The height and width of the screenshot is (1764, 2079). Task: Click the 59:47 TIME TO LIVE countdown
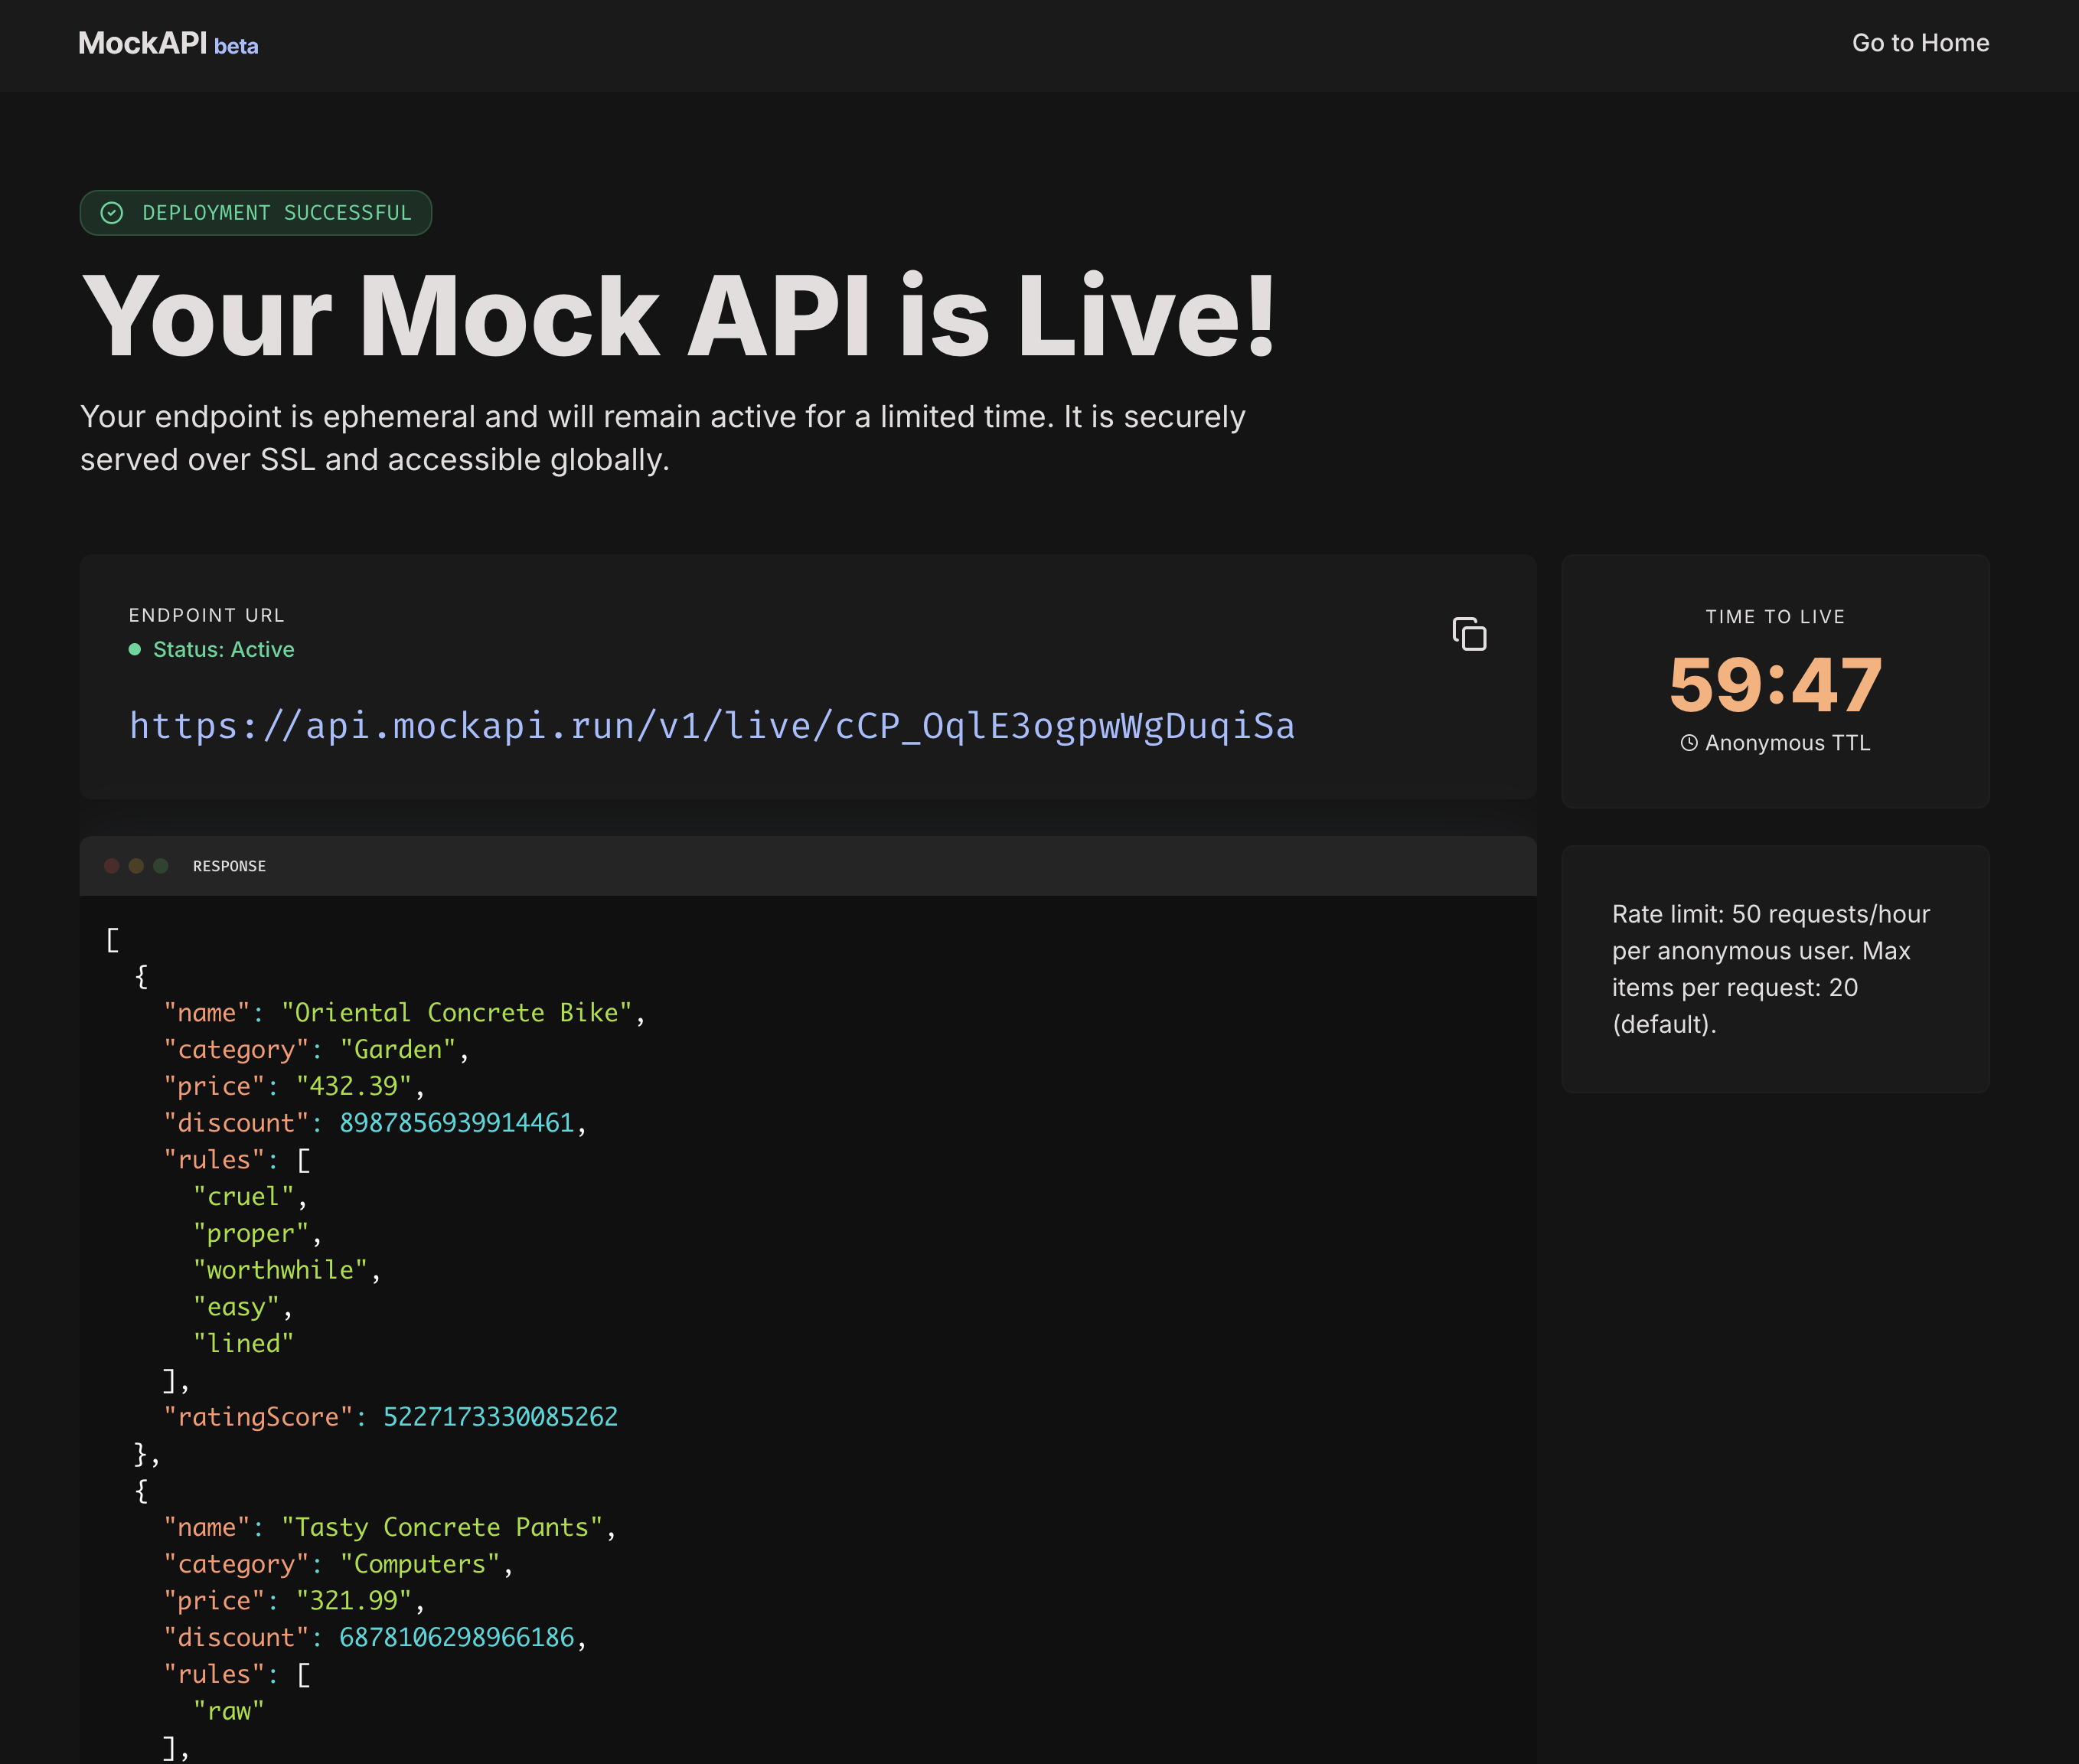[x=1775, y=684]
